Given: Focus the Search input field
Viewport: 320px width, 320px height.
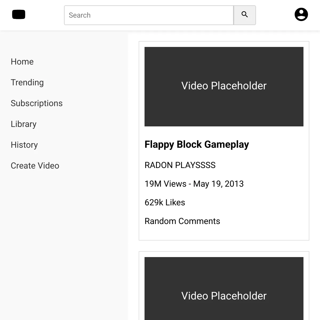Looking at the screenshot, I should pyautogui.click(x=149, y=15).
